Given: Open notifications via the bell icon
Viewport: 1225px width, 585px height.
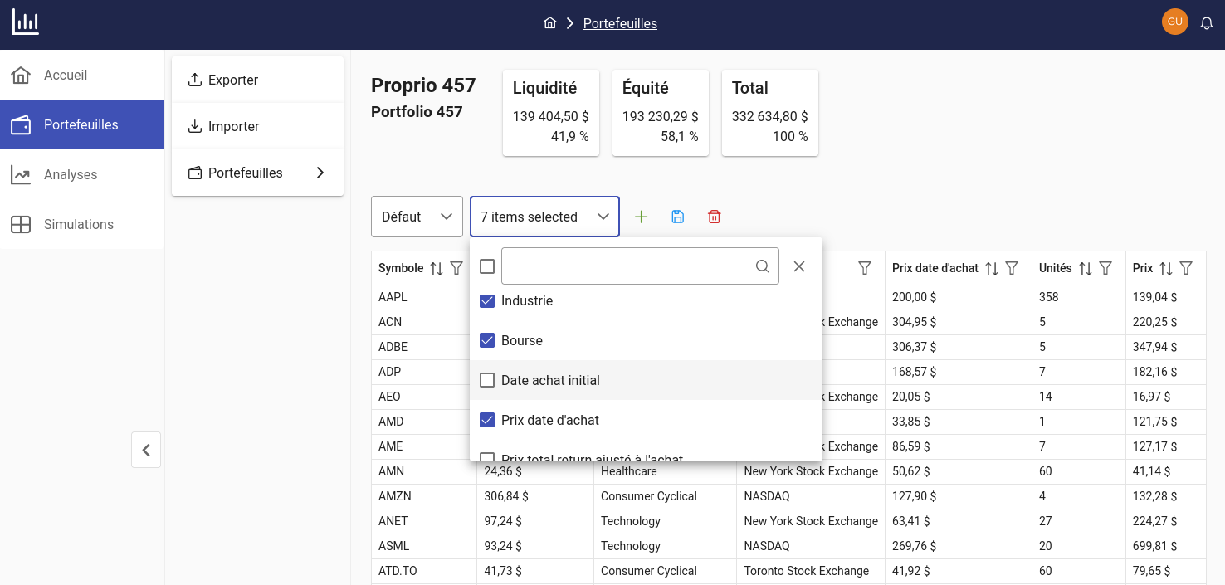Looking at the screenshot, I should 1206,22.
